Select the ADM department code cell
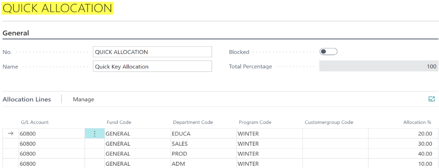The width and height of the screenshot is (439, 168). [203, 164]
